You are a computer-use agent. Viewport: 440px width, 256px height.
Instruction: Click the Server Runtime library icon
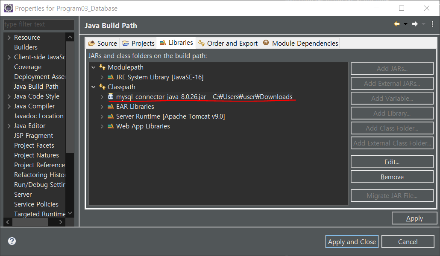point(111,116)
